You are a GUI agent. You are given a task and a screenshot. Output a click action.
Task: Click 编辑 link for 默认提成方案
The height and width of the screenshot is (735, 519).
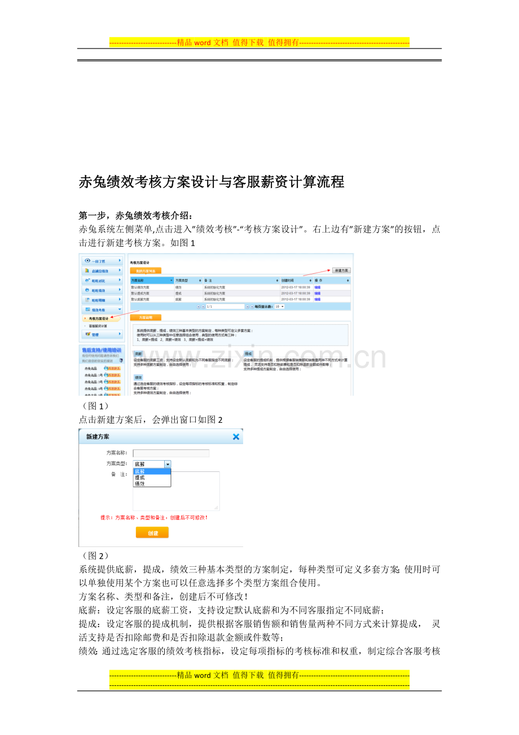point(317,293)
